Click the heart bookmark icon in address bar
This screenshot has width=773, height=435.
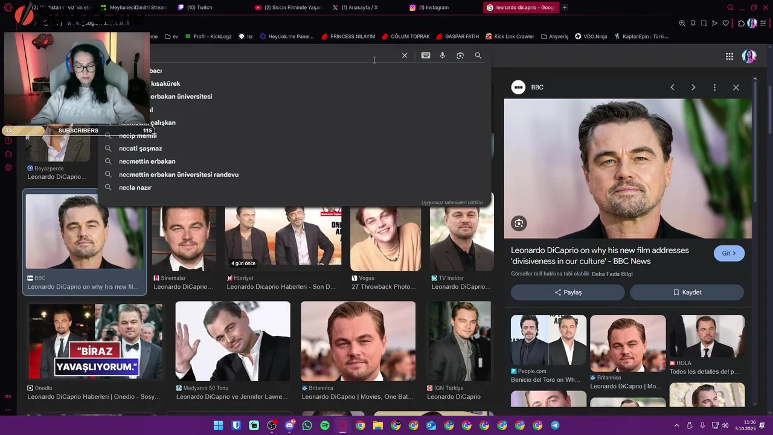[x=726, y=23]
